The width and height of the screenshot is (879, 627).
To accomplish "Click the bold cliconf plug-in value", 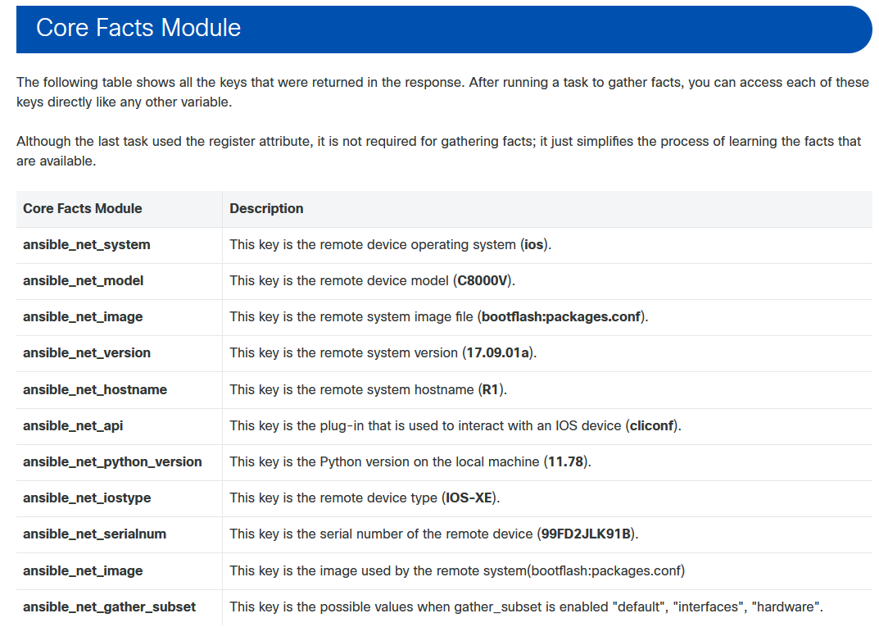I will pyautogui.click(x=651, y=425).
